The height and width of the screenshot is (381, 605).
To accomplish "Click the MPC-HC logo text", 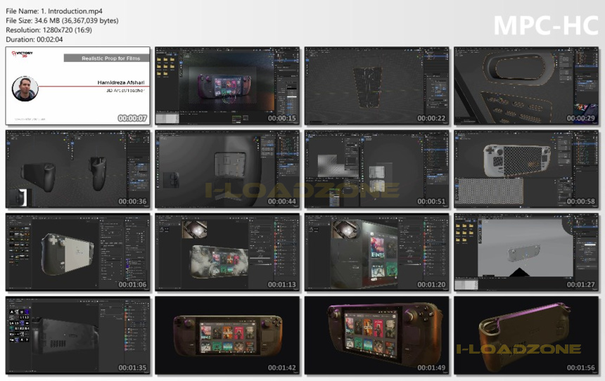I will (546, 26).
